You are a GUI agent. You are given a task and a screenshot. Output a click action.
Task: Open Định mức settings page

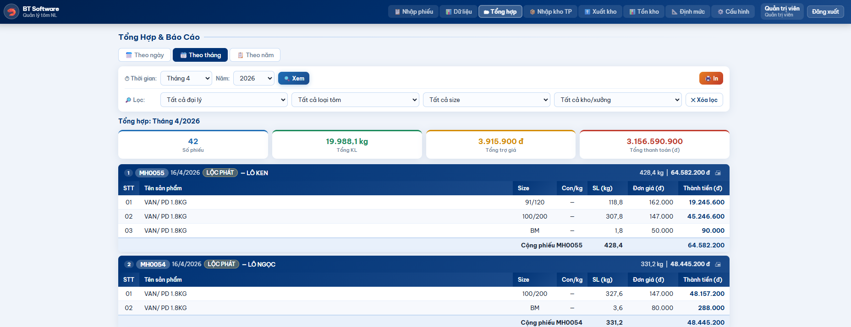pos(688,11)
